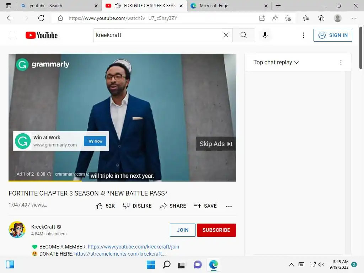
Task: Like the video with thumbs up
Action: 105,206
